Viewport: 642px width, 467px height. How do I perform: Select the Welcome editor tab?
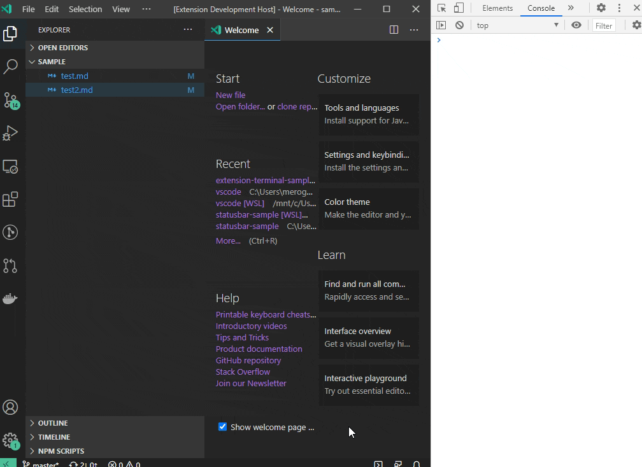243,30
